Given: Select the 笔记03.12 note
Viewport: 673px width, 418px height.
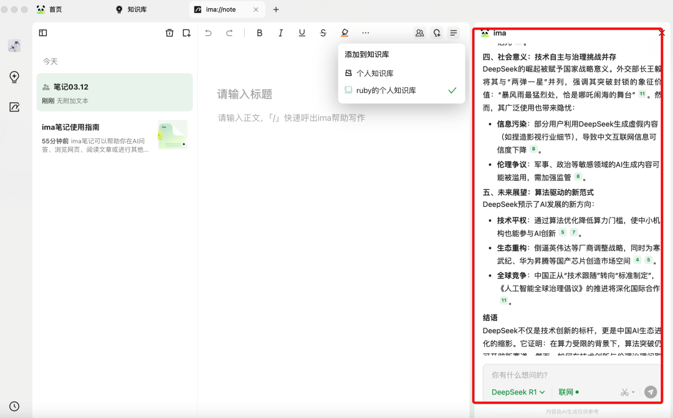Looking at the screenshot, I should pyautogui.click(x=115, y=92).
